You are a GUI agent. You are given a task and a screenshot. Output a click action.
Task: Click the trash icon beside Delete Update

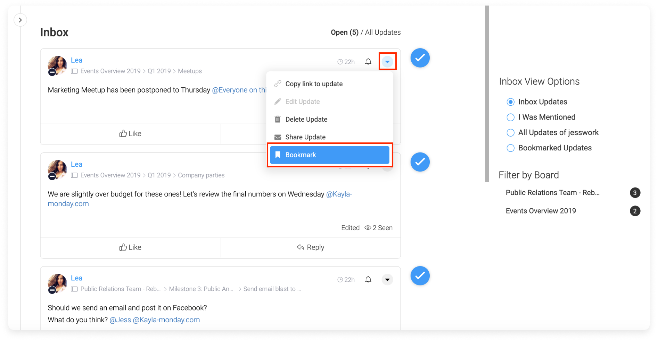pos(278,119)
